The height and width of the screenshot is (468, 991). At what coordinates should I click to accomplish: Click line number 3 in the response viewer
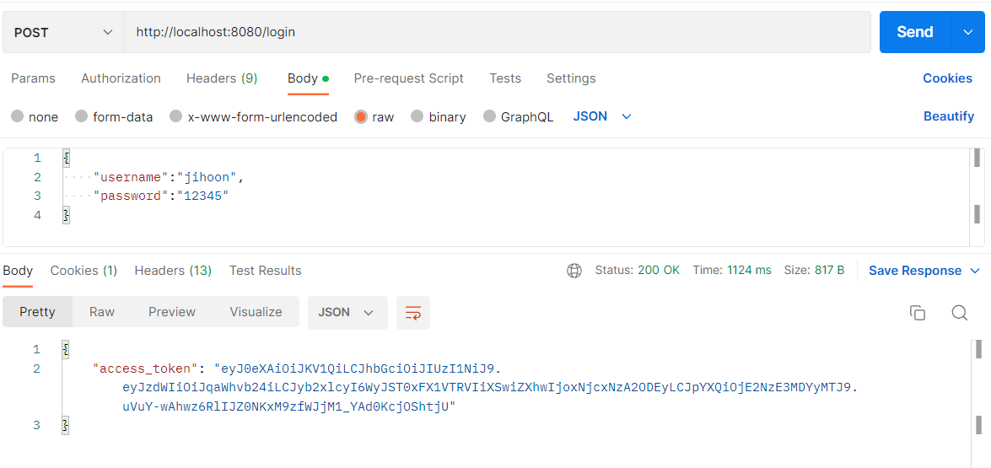click(x=36, y=426)
